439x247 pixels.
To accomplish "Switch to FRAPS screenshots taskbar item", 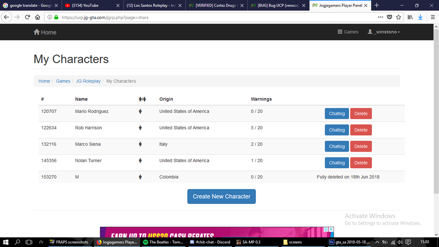I will pos(69,242).
